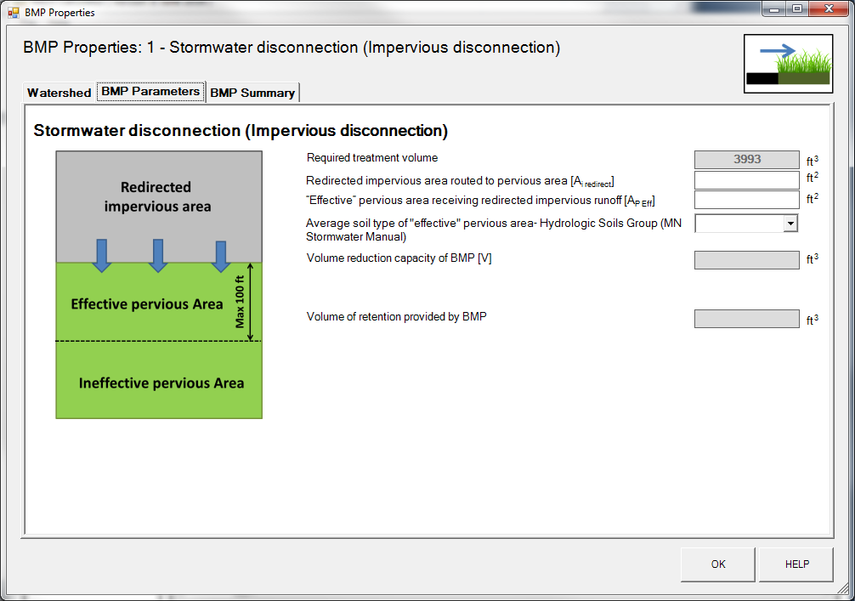Click the Effective pervious area input box
Image resolution: width=855 pixels, height=601 pixels.
pos(746,200)
